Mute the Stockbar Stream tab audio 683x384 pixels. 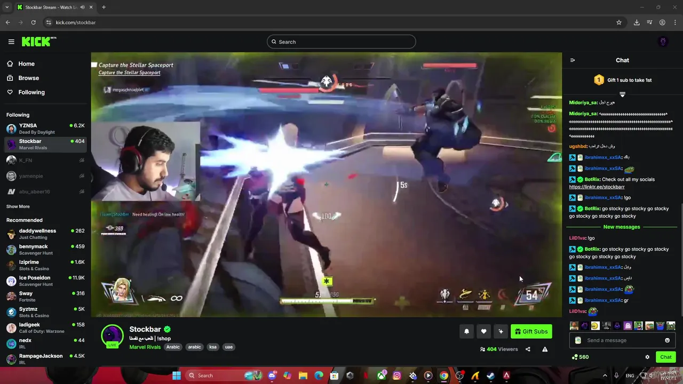point(83,7)
